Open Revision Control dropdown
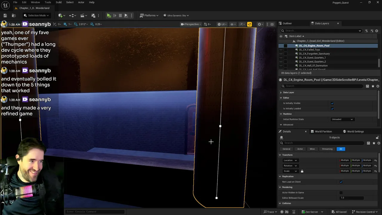The width and height of the screenshot is (382, 215). [365, 212]
